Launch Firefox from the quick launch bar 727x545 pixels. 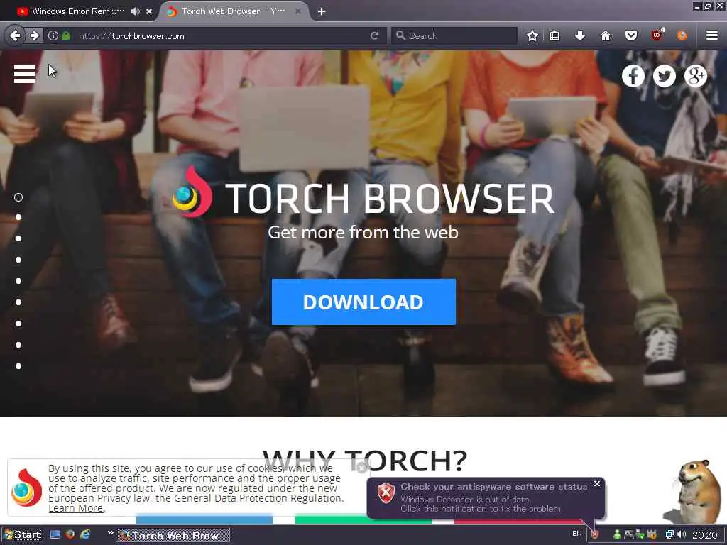(x=70, y=535)
